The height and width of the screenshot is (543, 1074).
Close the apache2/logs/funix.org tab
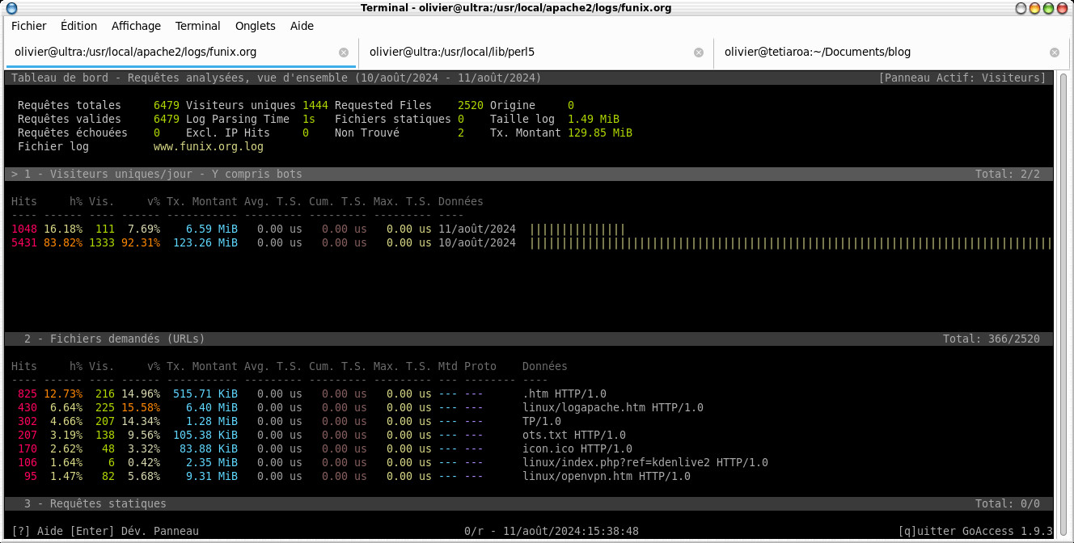click(x=344, y=53)
